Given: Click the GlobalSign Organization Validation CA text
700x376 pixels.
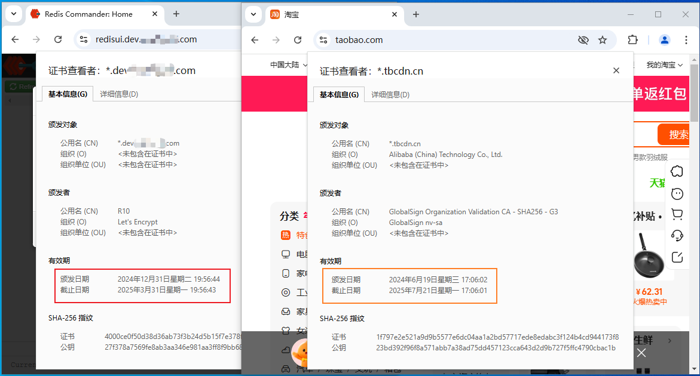Looking at the screenshot, I should [473, 212].
